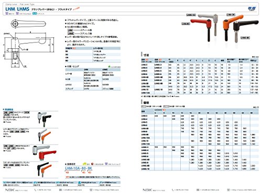This screenshot has width=262, height=194.
Task: Click the SG row in lever color table
Action: (x=93, y=55)
